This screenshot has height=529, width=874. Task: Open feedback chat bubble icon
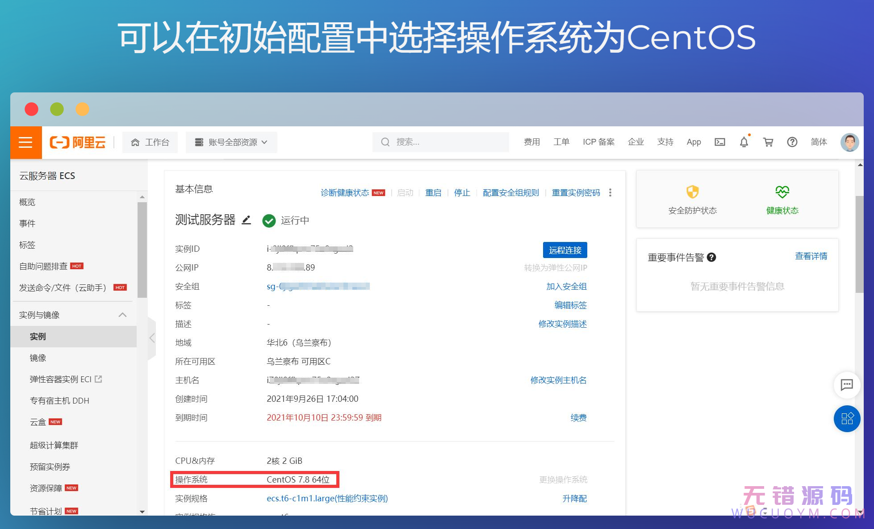tap(847, 385)
